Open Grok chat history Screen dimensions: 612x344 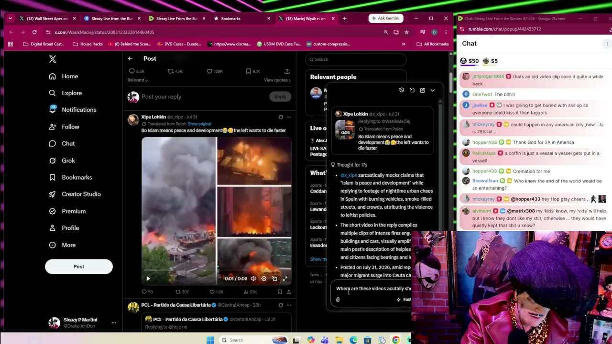click(402, 90)
